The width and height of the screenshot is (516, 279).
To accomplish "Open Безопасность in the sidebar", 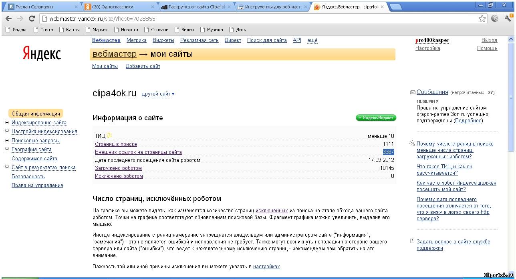I will [28, 177].
